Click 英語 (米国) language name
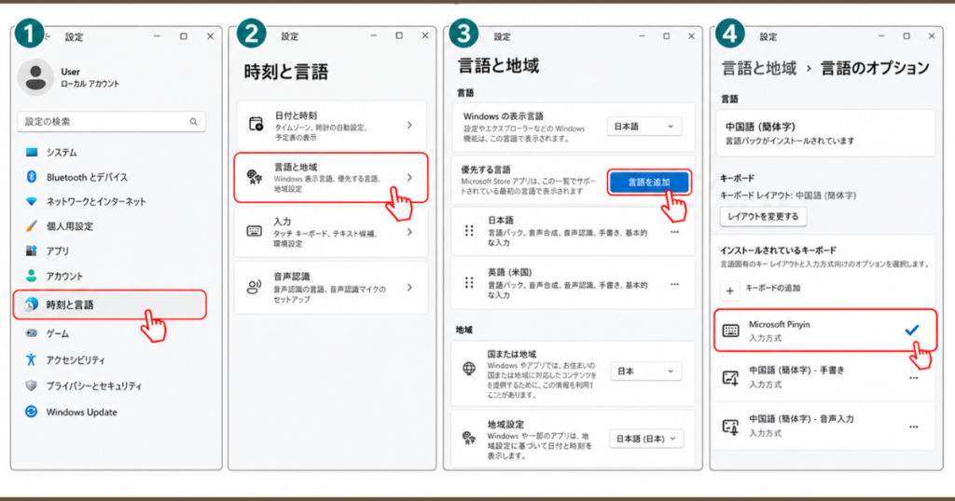 click(510, 273)
